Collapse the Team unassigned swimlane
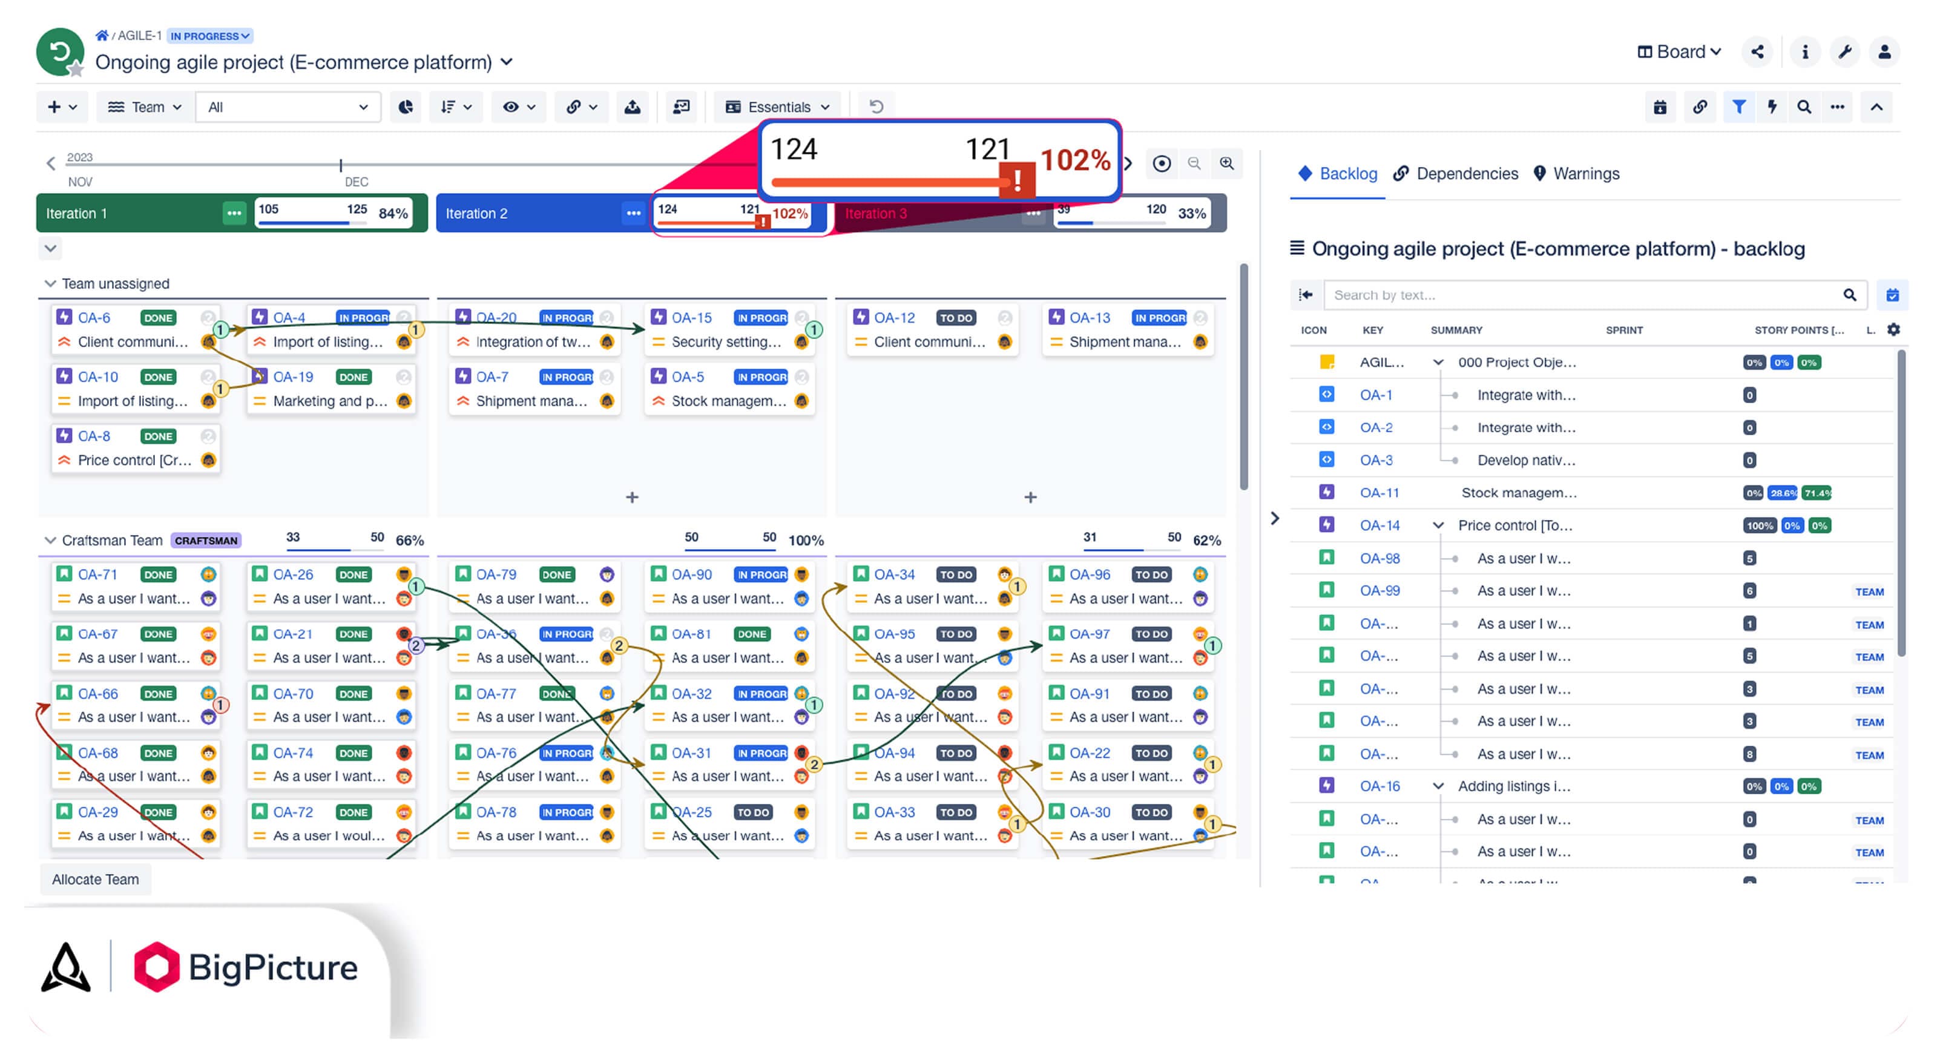 (50, 283)
